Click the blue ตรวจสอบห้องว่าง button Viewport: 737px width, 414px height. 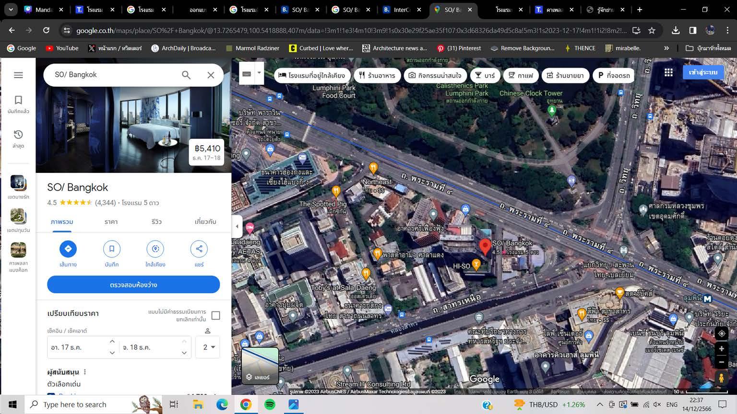(133, 285)
